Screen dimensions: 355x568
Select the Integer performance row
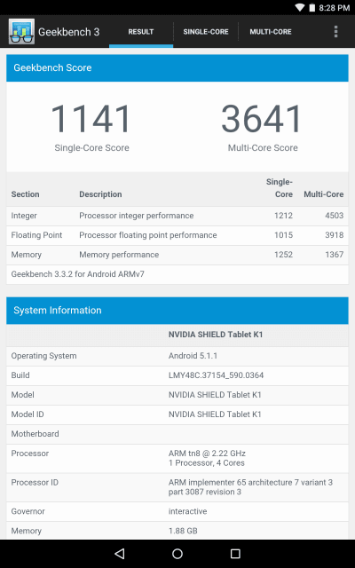177,216
